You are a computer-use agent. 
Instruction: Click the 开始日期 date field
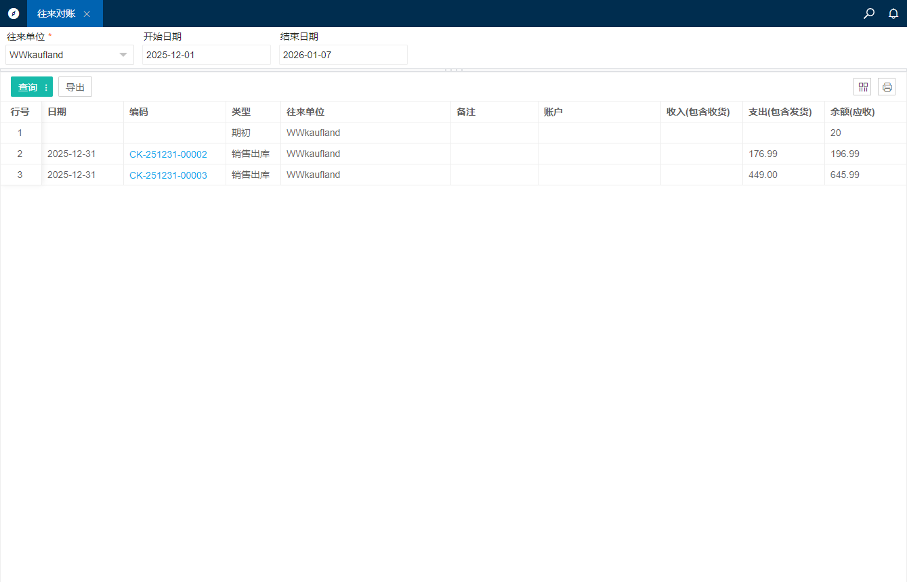click(x=206, y=55)
